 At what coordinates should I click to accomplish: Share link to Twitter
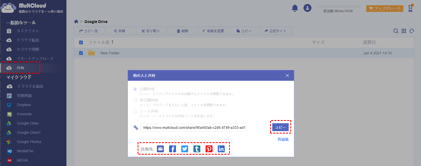[x=185, y=149]
